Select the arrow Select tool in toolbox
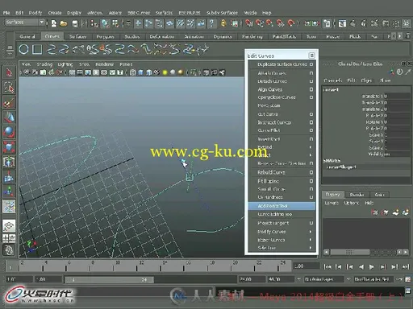This screenshot has height=309, width=413. tap(9, 72)
